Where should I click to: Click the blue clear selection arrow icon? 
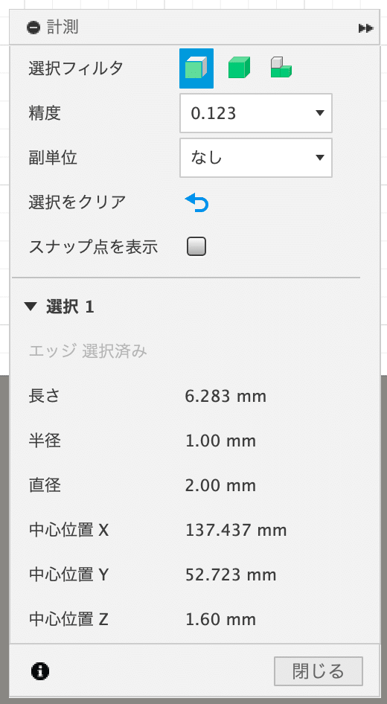pyautogui.click(x=196, y=202)
